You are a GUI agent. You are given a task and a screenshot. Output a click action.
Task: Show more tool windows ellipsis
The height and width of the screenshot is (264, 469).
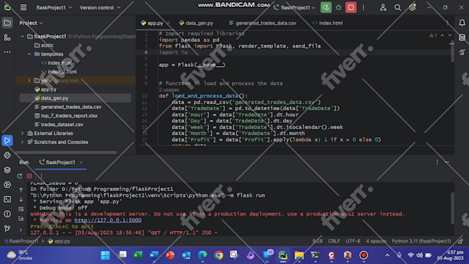(x=8, y=52)
